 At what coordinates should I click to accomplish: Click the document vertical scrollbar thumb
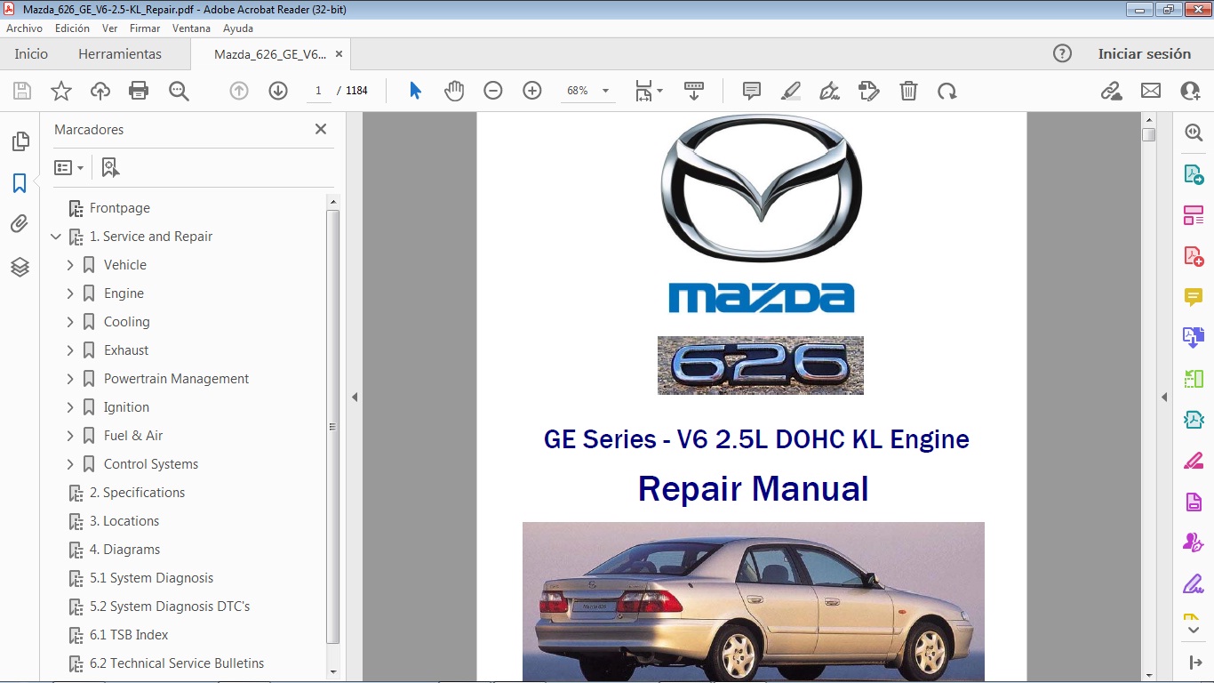(x=1148, y=134)
